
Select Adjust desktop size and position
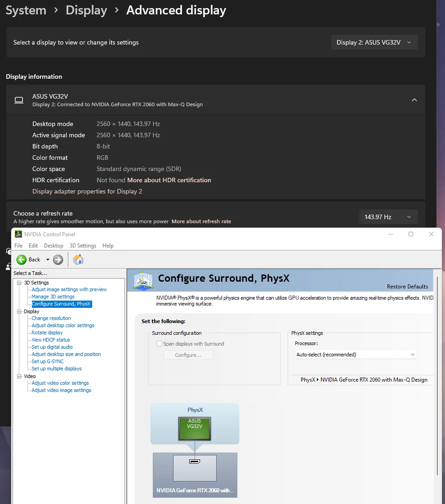[66, 354]
